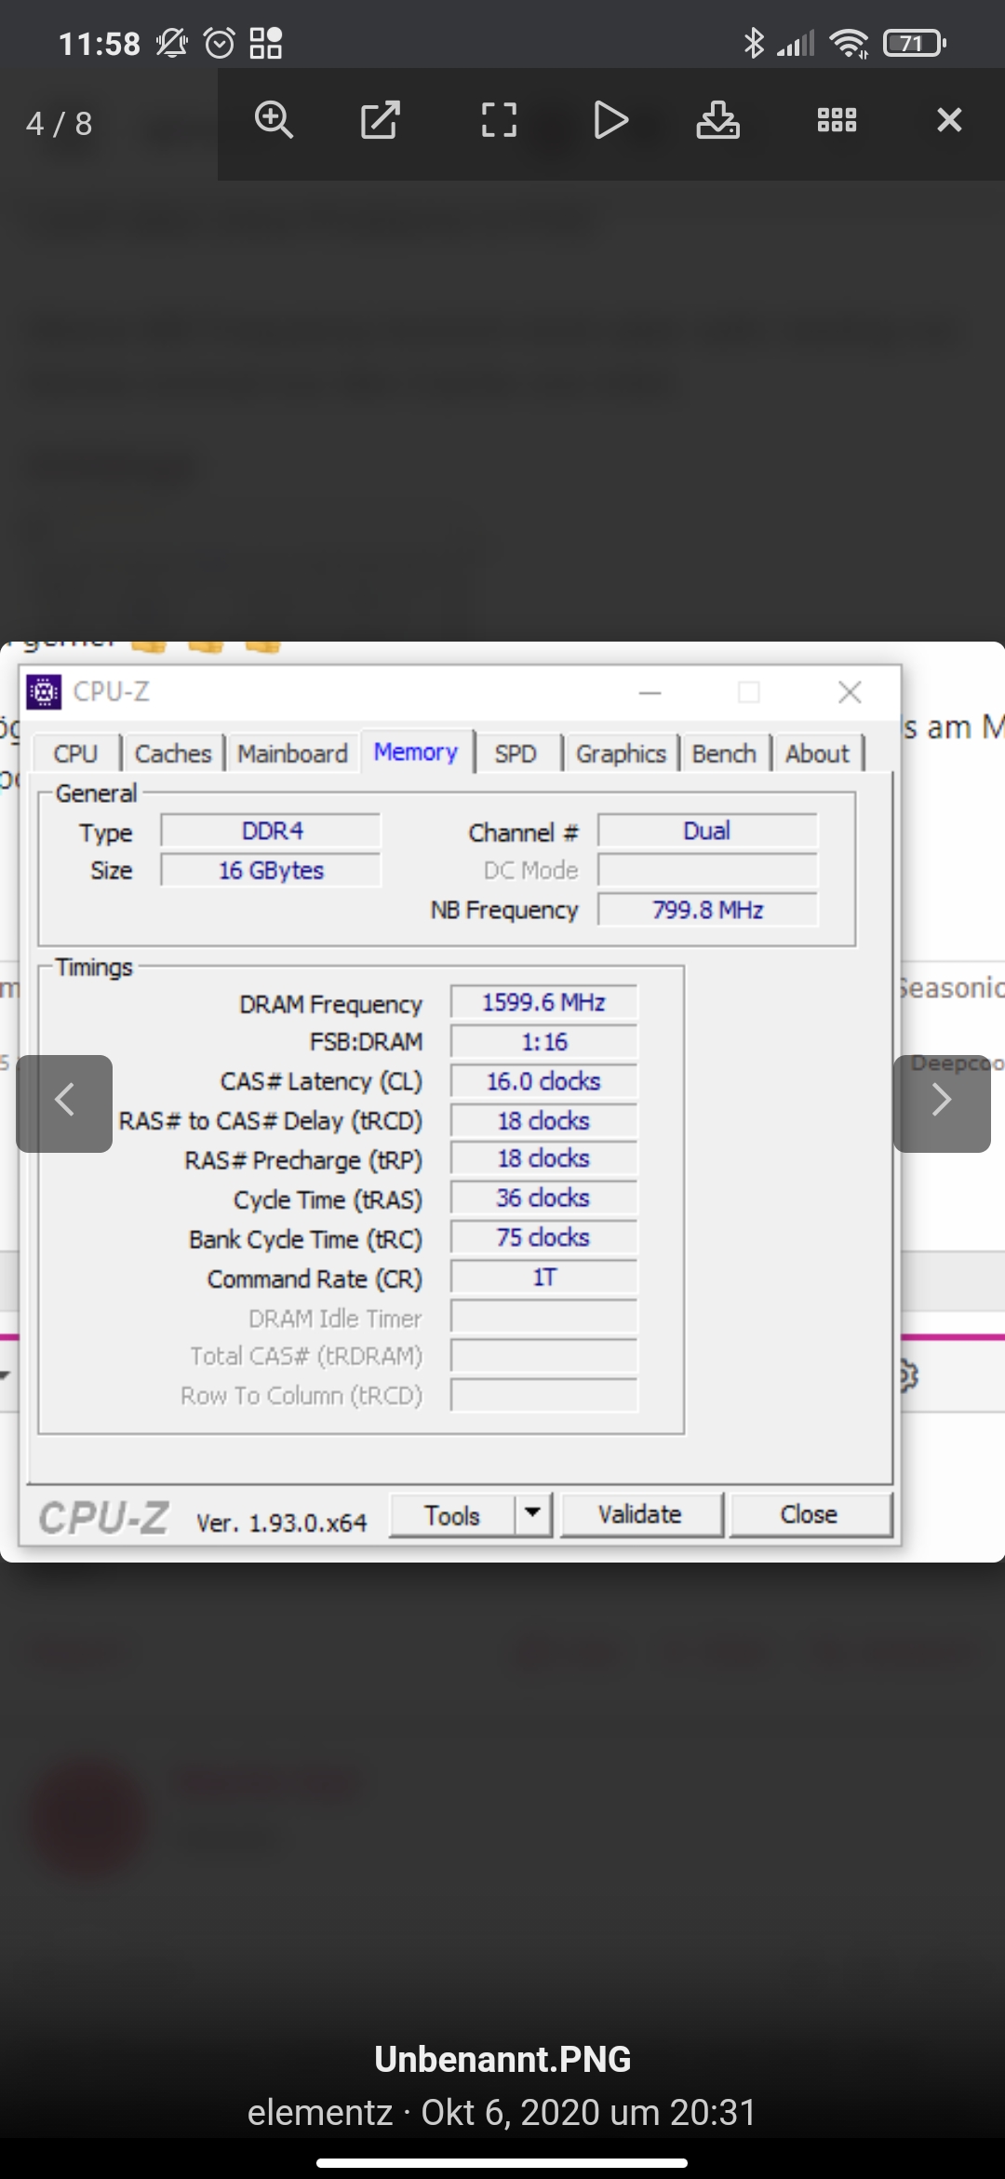The width and height of the screenshot is (1005, 2179).
Task: Show thumbnails grid icon
Action: coord(837,120)
